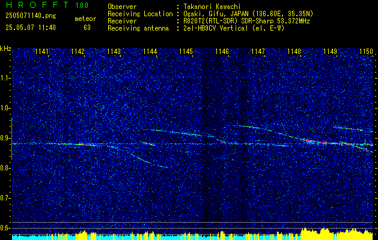The image size is (378, 240).
Task: Click the Observer field label
Action: [x=122, y=7]
